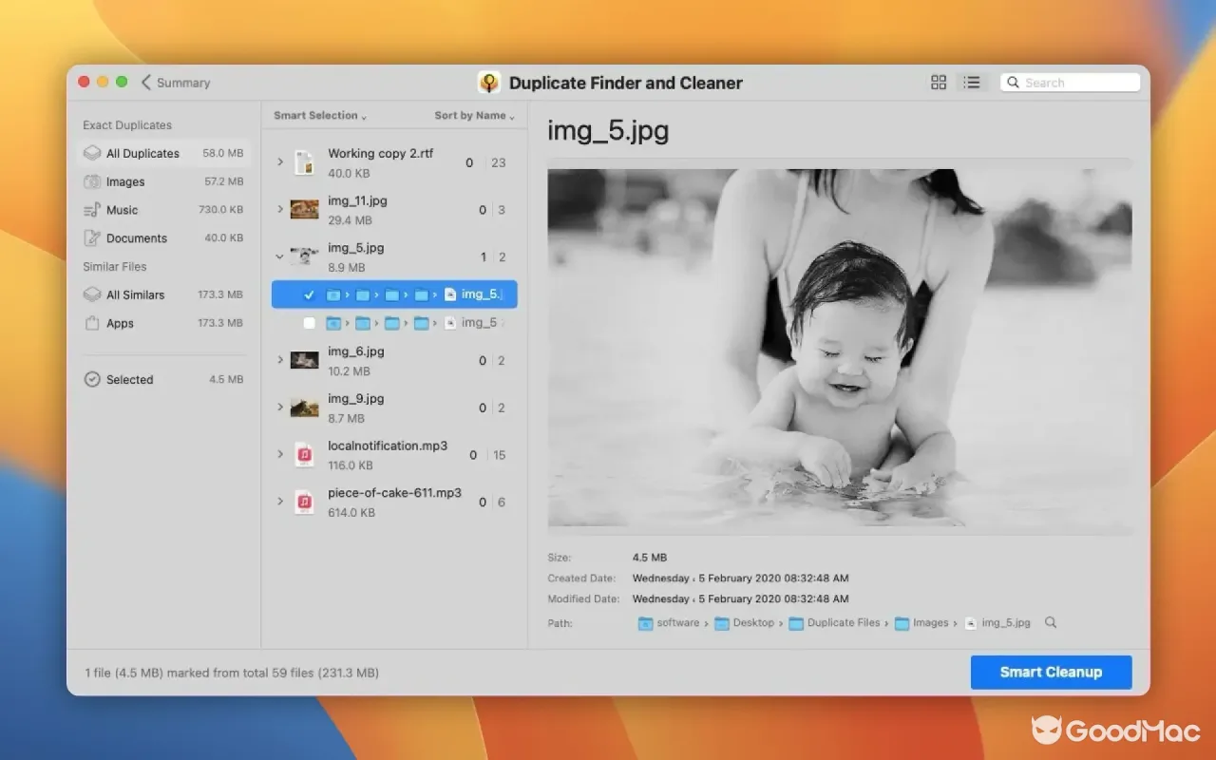Expand Working copy 2.rtf group
The height and width of the screenshot is (760, 1216).
click(280, 162)
